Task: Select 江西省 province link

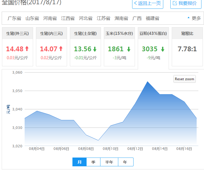Action: (x=68, y=18)
